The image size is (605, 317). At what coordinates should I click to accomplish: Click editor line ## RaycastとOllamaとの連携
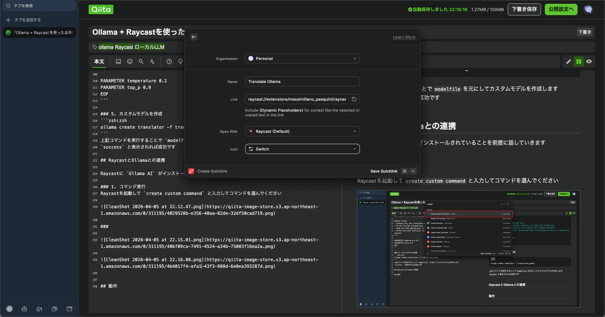pyautogui.click(x=133, y=160)
